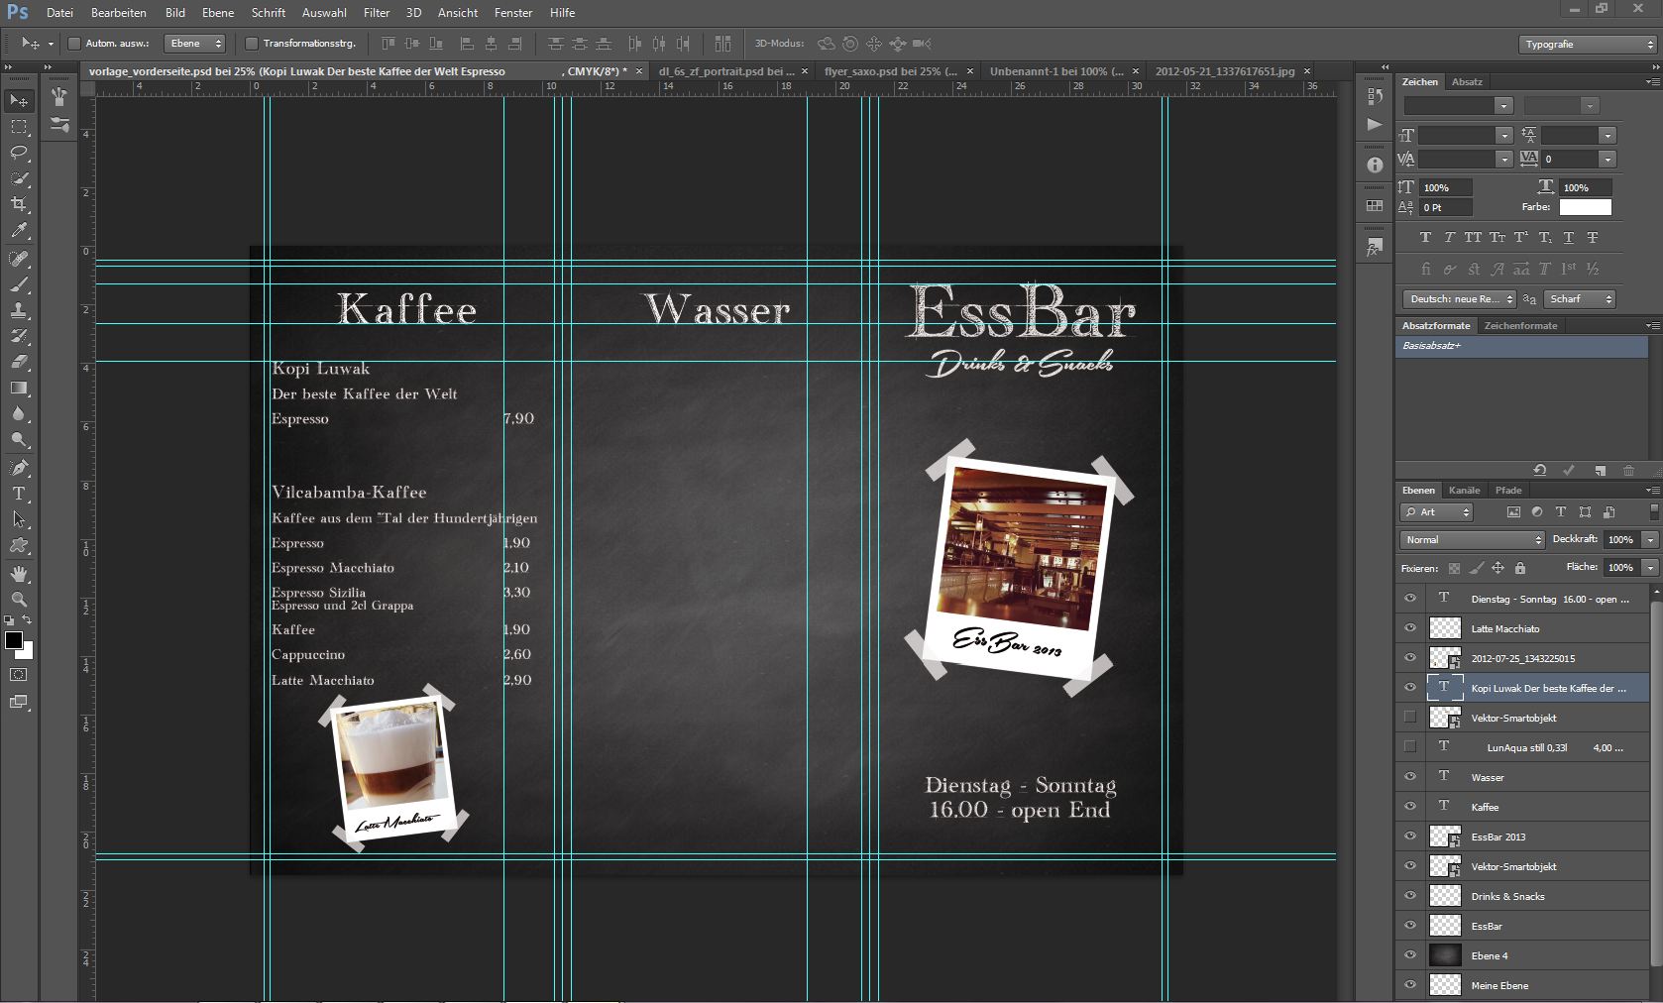Switch to the Zeichenformate tab
This screenshot has height=1003, width=1663.
1520,326
